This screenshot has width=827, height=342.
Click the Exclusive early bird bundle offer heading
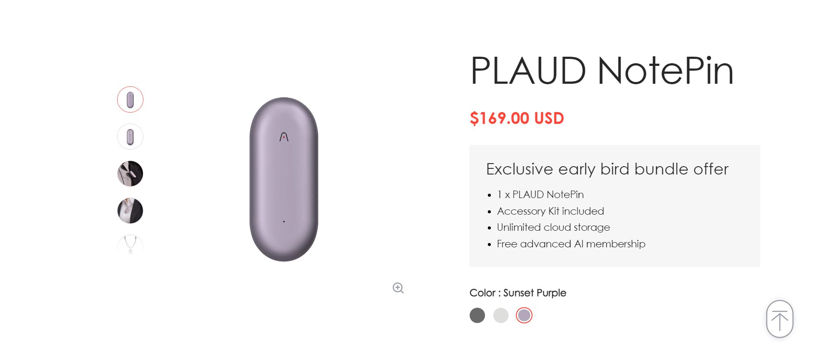(x=607, y=169)
